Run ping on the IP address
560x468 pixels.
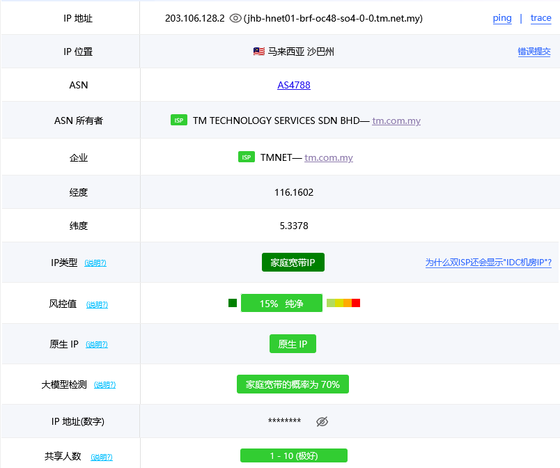pyautogui.click(x=502, y=18)
